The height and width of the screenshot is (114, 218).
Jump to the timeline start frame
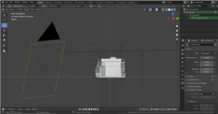click(x=83, y=109)
